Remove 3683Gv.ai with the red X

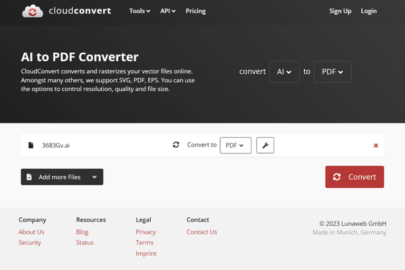point(376,146)
